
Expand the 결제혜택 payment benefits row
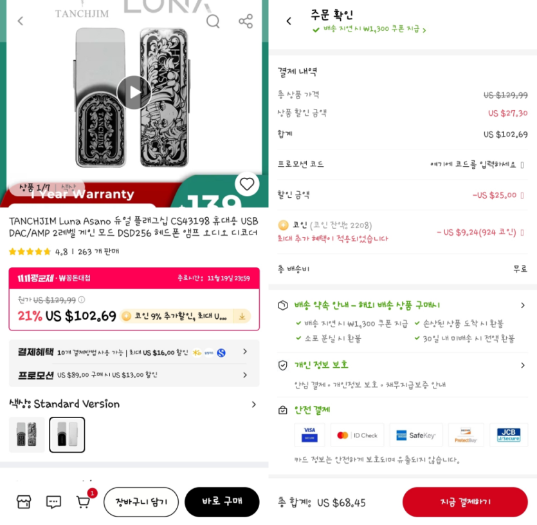point(134,352)
